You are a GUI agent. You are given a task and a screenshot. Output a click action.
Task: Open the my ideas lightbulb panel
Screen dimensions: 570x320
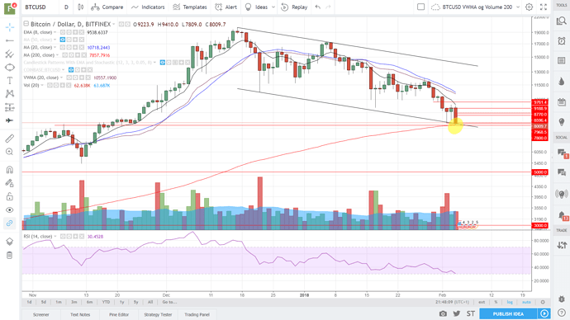(561, 122)
